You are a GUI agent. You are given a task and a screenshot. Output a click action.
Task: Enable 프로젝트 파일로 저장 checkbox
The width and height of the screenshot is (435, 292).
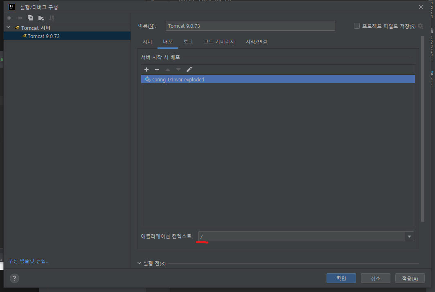pos(357,26)
